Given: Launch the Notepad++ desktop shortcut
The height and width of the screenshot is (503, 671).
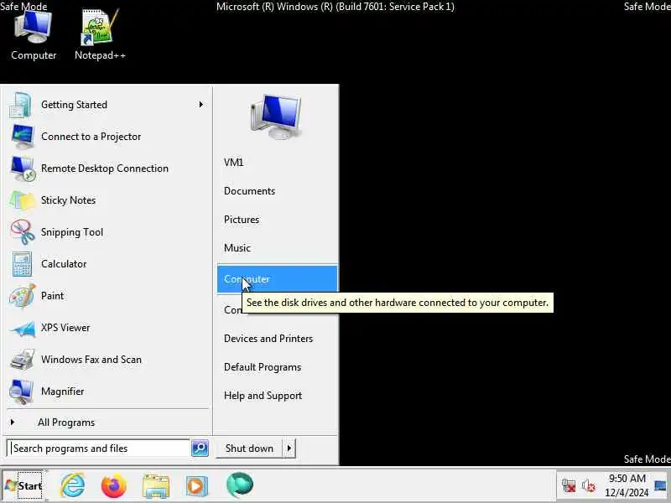Looking at the screenshot, I should click(99, 28).
